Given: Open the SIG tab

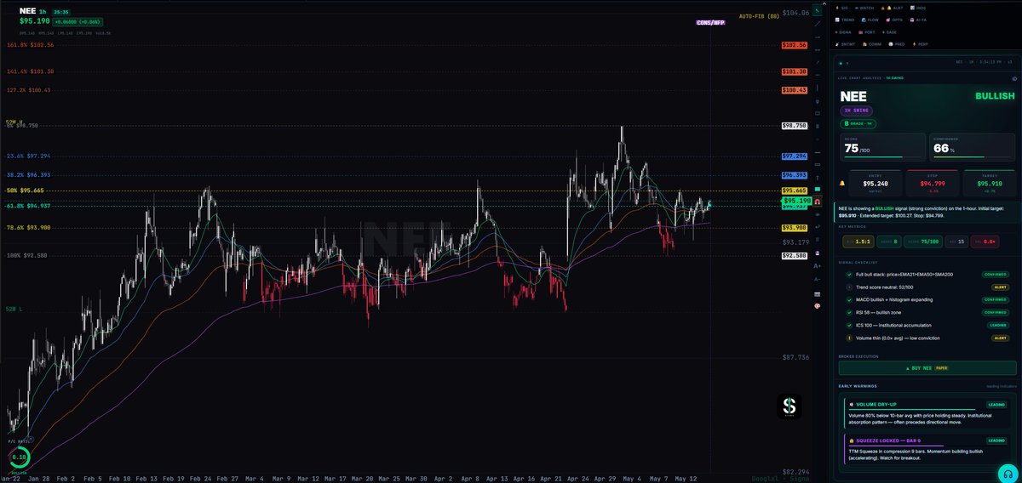Looking at the screenshot, I should pyautogui.click(x=841, y=8).
